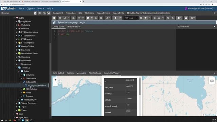This screenshot has width=217, height=122.
Task: Click the Edit pencil toolbar button
Action: 108,18
